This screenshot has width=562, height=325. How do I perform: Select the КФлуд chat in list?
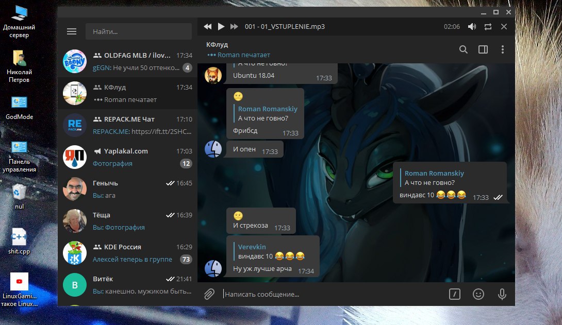tap(127, 93)
